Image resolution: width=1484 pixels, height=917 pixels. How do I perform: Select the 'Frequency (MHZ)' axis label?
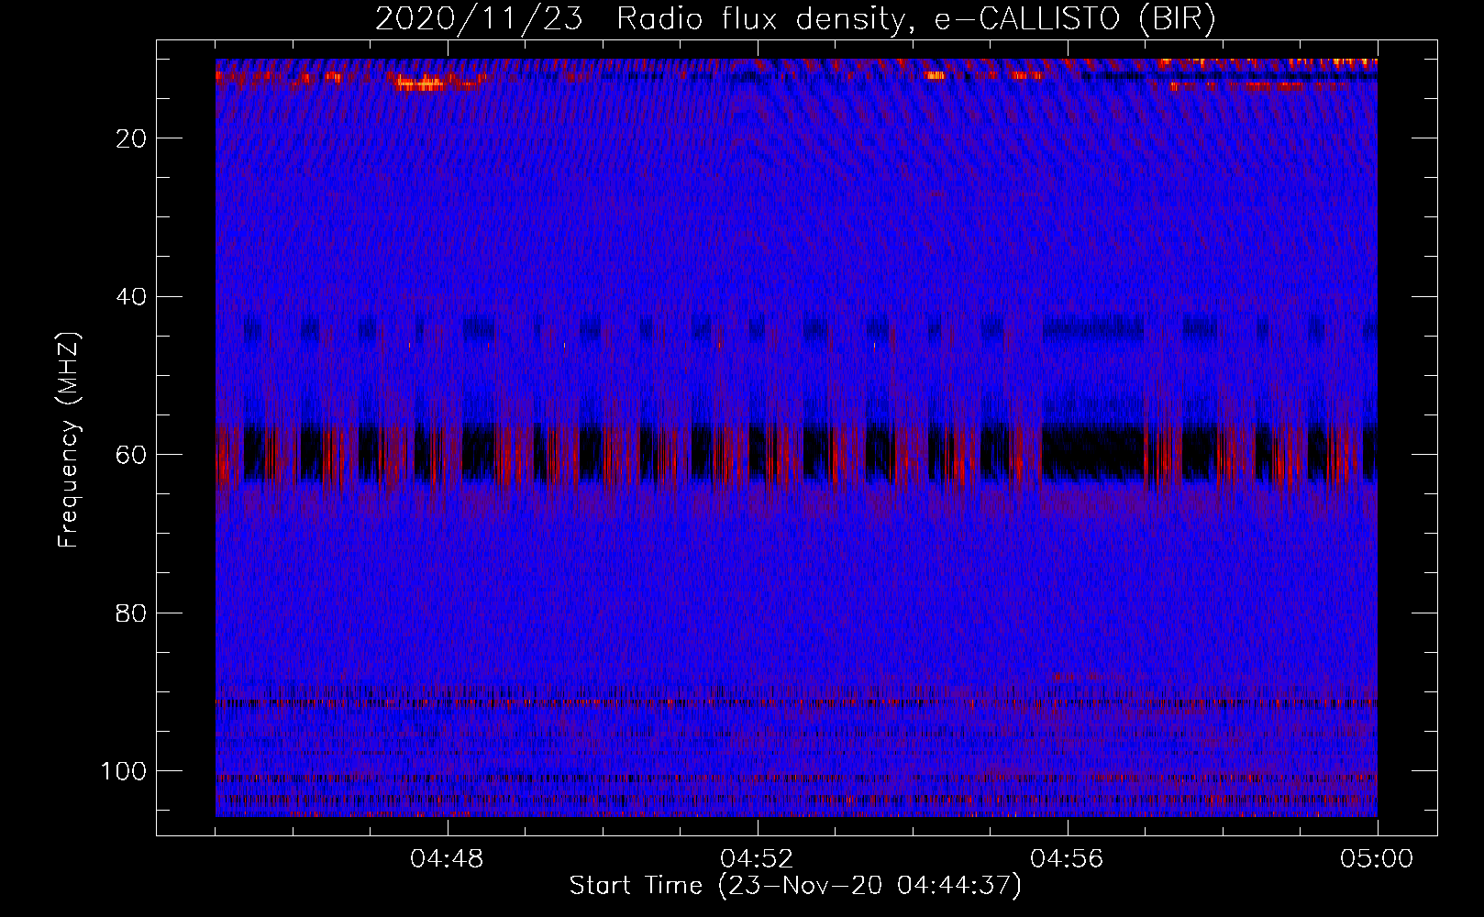69,439
